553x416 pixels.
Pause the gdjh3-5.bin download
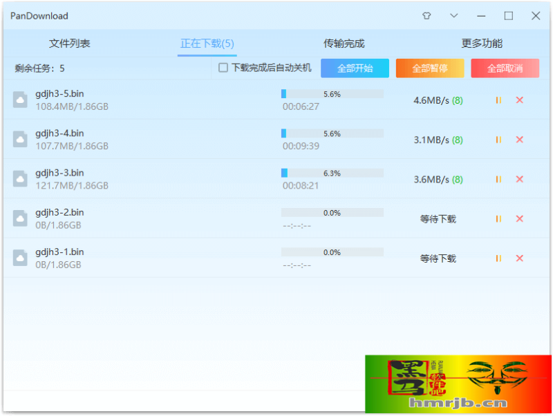[x=498, y=100]
